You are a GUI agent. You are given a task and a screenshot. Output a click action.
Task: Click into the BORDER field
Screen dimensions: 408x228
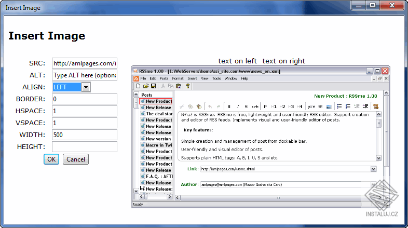[85, 99]
